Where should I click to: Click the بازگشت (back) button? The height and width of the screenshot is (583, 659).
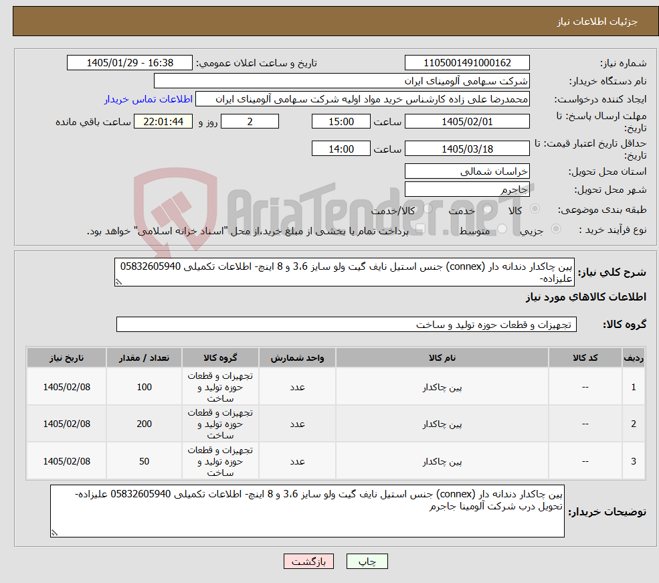tap(308, 561)
